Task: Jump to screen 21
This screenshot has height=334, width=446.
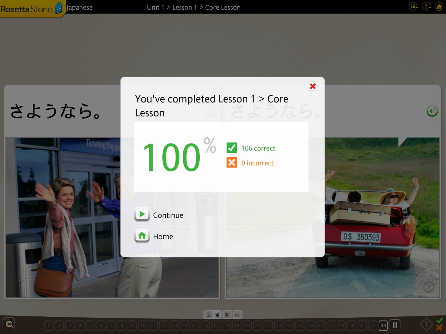Action: click(x=258, y=325)
